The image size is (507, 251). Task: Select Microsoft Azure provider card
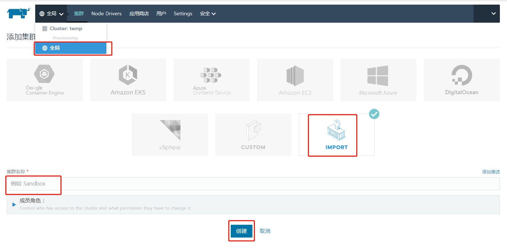[378, 80]
